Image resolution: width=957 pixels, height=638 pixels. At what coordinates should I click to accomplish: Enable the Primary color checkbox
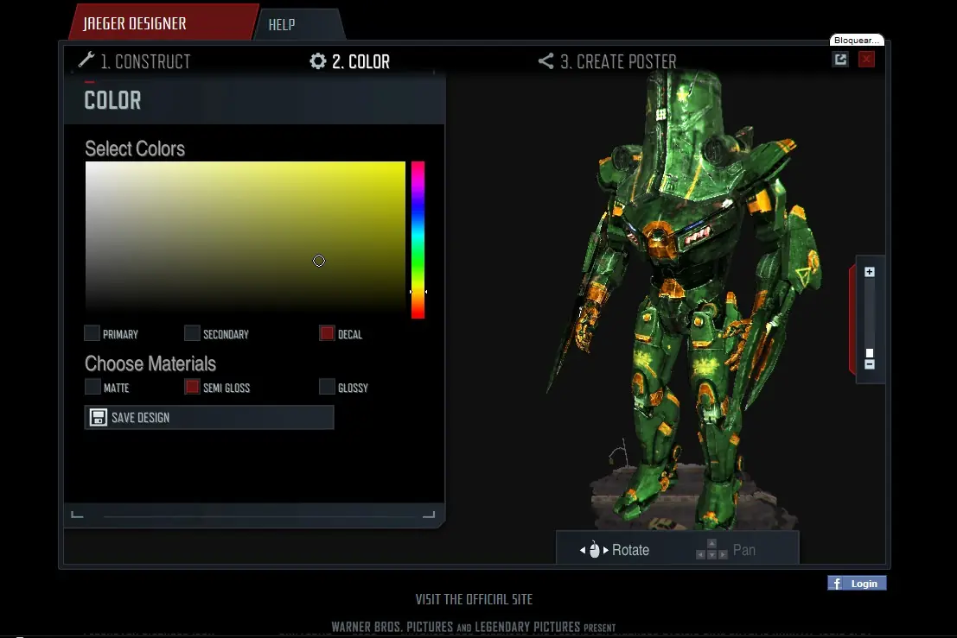pyautogui.click(x=93, y=332)
